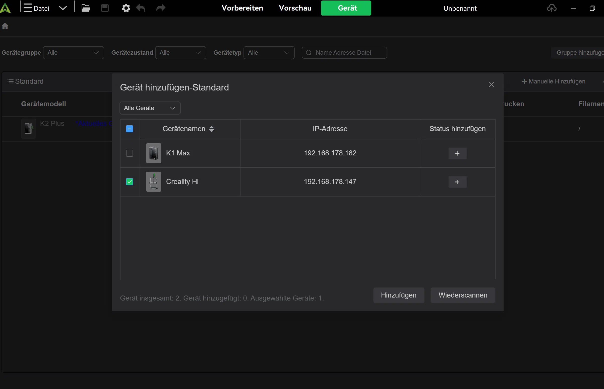Screen dimensions: 604x389
Task: Check the K1 Max checkbox
Action: point(130,153)
